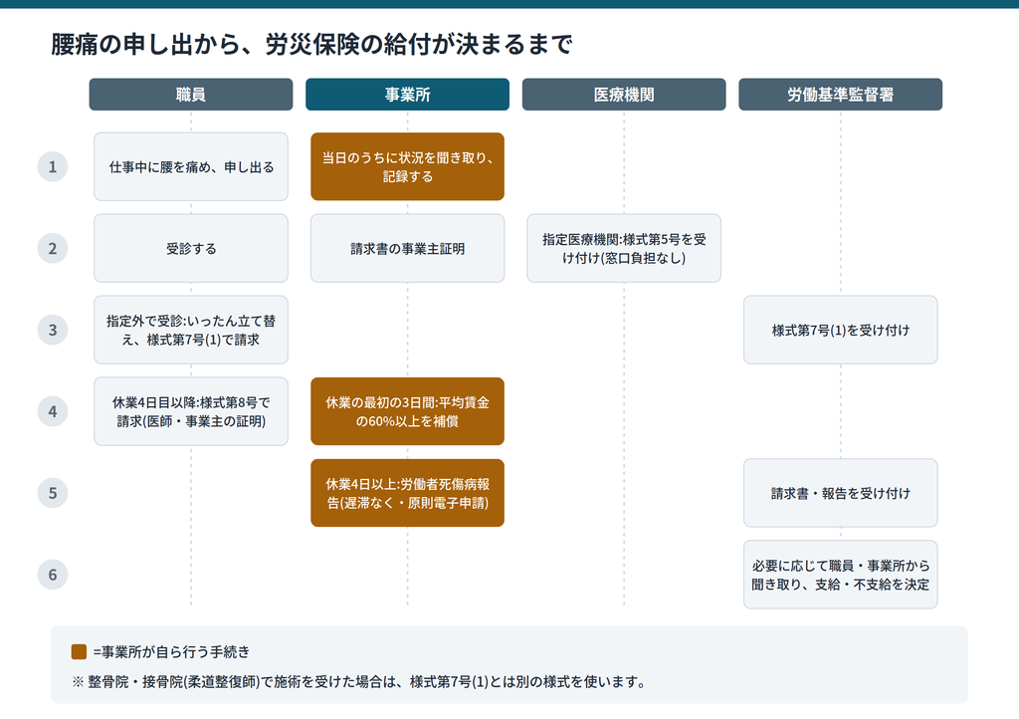The image size is (1019, 719).
Task: Click the 受診する box
Action: click(191, 248)
